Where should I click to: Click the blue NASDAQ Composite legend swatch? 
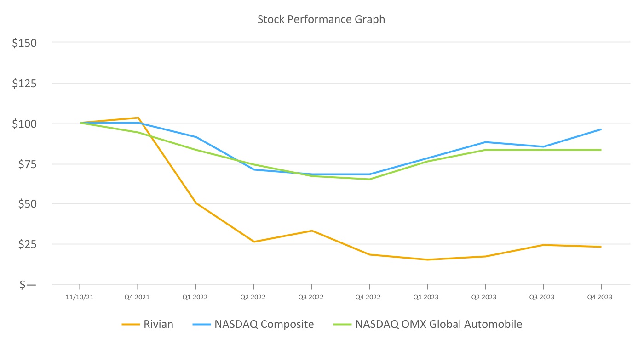point(200,325)
